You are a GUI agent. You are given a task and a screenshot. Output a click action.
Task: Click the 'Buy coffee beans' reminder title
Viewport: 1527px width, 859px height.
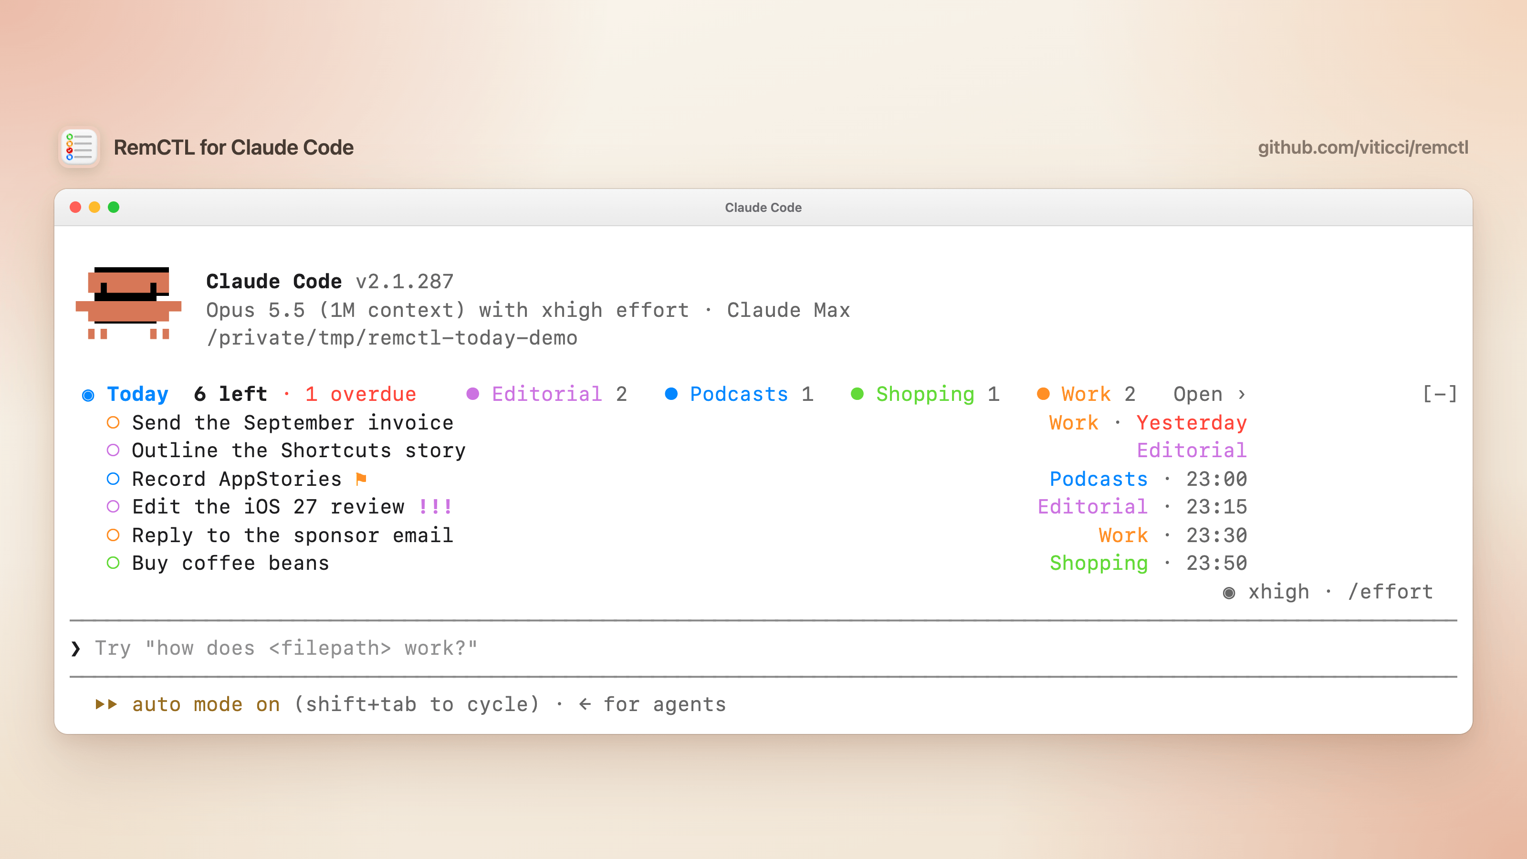(x=230, y=563)
